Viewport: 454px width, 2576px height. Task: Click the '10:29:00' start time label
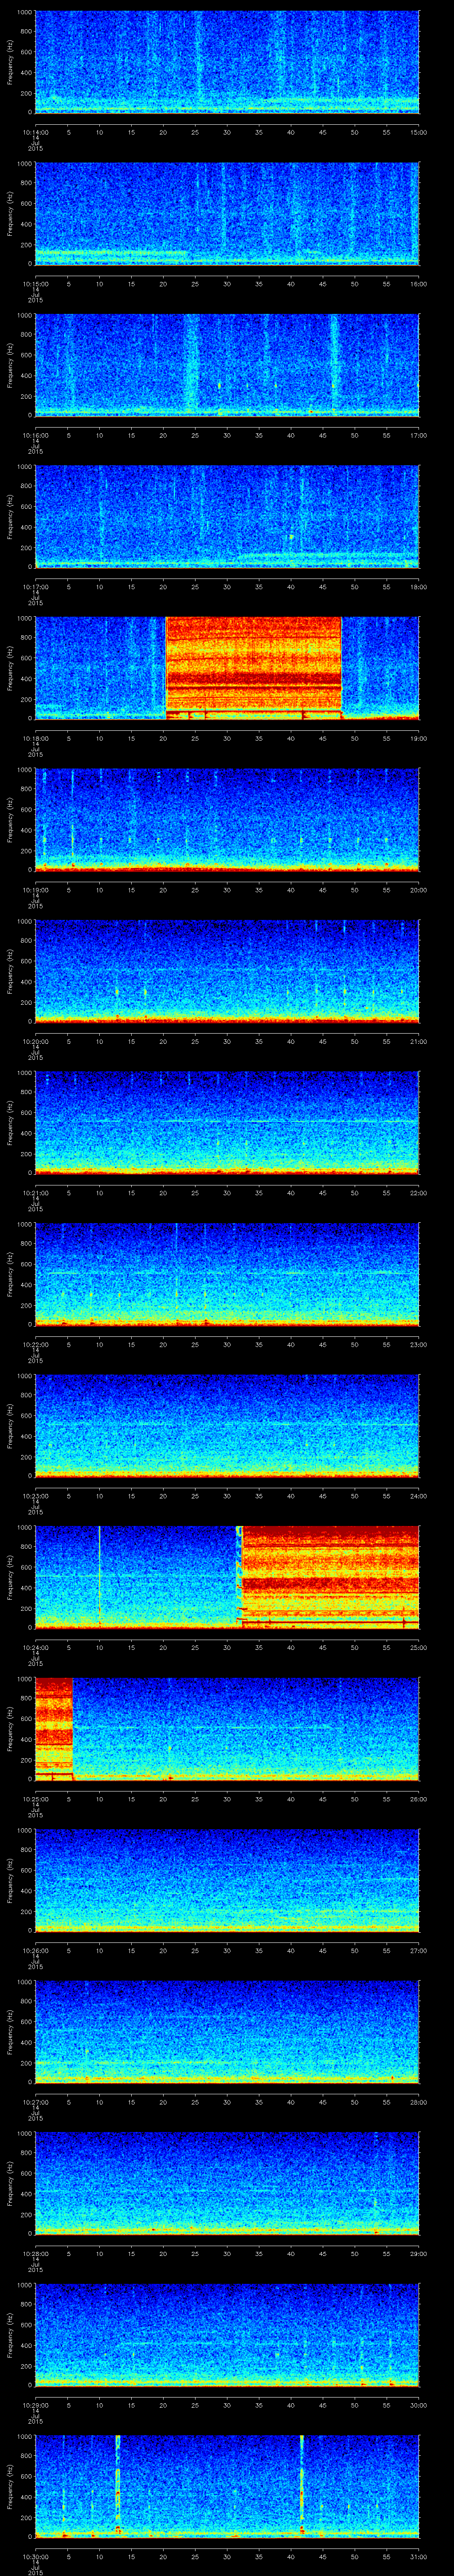click(x=35, y=2404)
